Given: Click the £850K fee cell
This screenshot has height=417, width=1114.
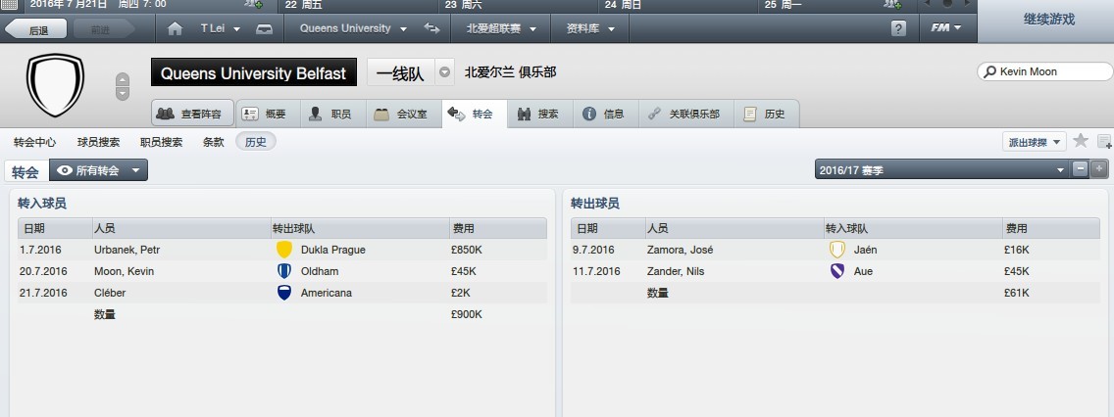Looking at the screenshot, I should pos(467,250).
